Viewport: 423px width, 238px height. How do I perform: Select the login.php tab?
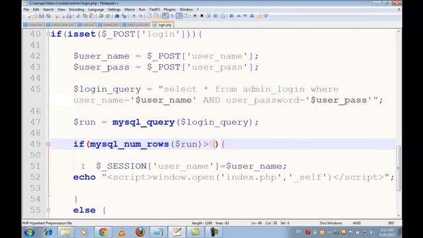coord(163,25)
